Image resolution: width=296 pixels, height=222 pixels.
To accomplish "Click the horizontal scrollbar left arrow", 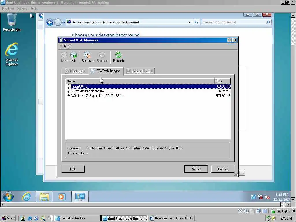I will tap(2, 205).
